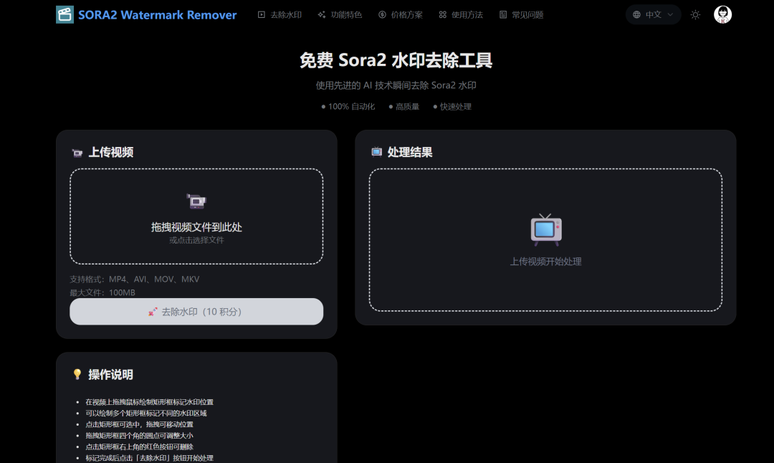Click the lightbulb icon beside 操作说明
This screenshot has width=774, height=463.
coord(77,374)
